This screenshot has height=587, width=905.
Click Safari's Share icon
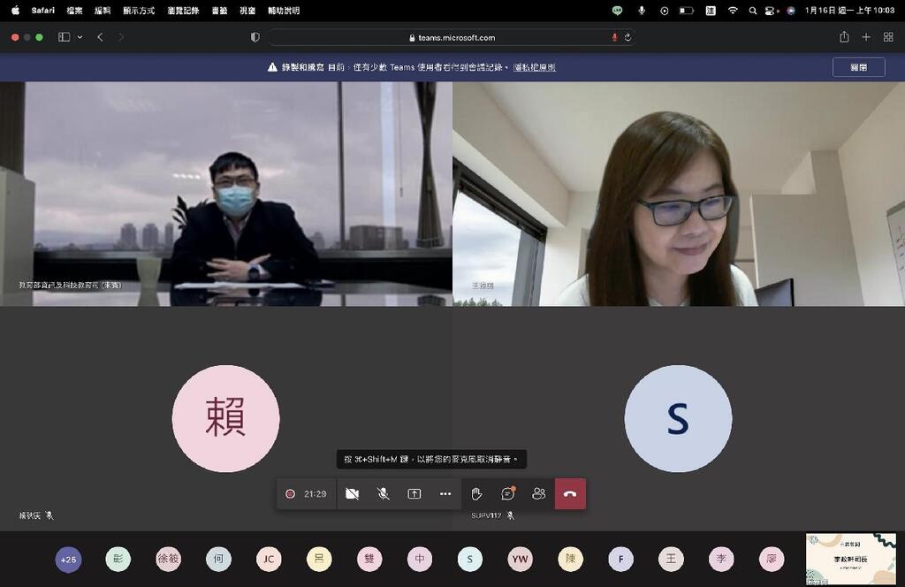pos(844,37)
